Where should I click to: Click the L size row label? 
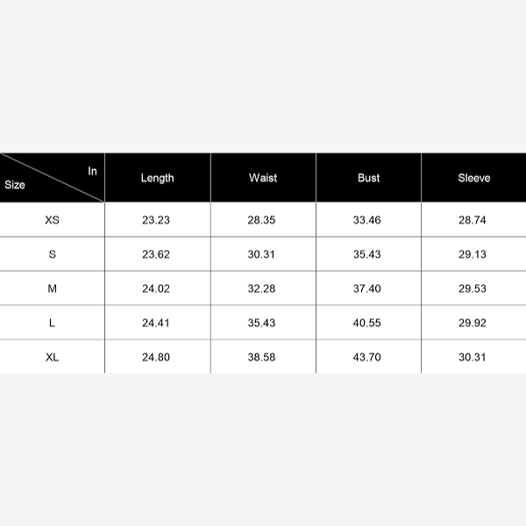pos(53,323)
